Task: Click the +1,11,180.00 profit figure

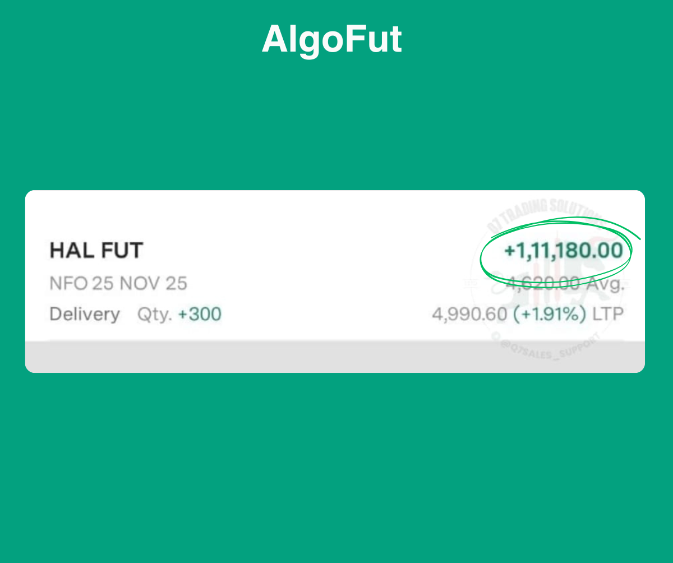Action: click(563, 250)
